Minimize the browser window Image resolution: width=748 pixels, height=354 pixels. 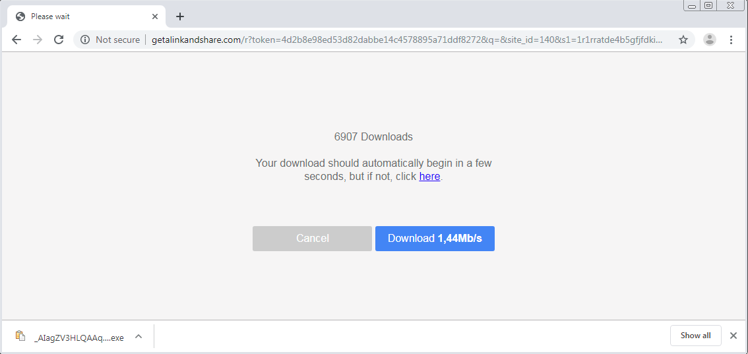(692, 5)
